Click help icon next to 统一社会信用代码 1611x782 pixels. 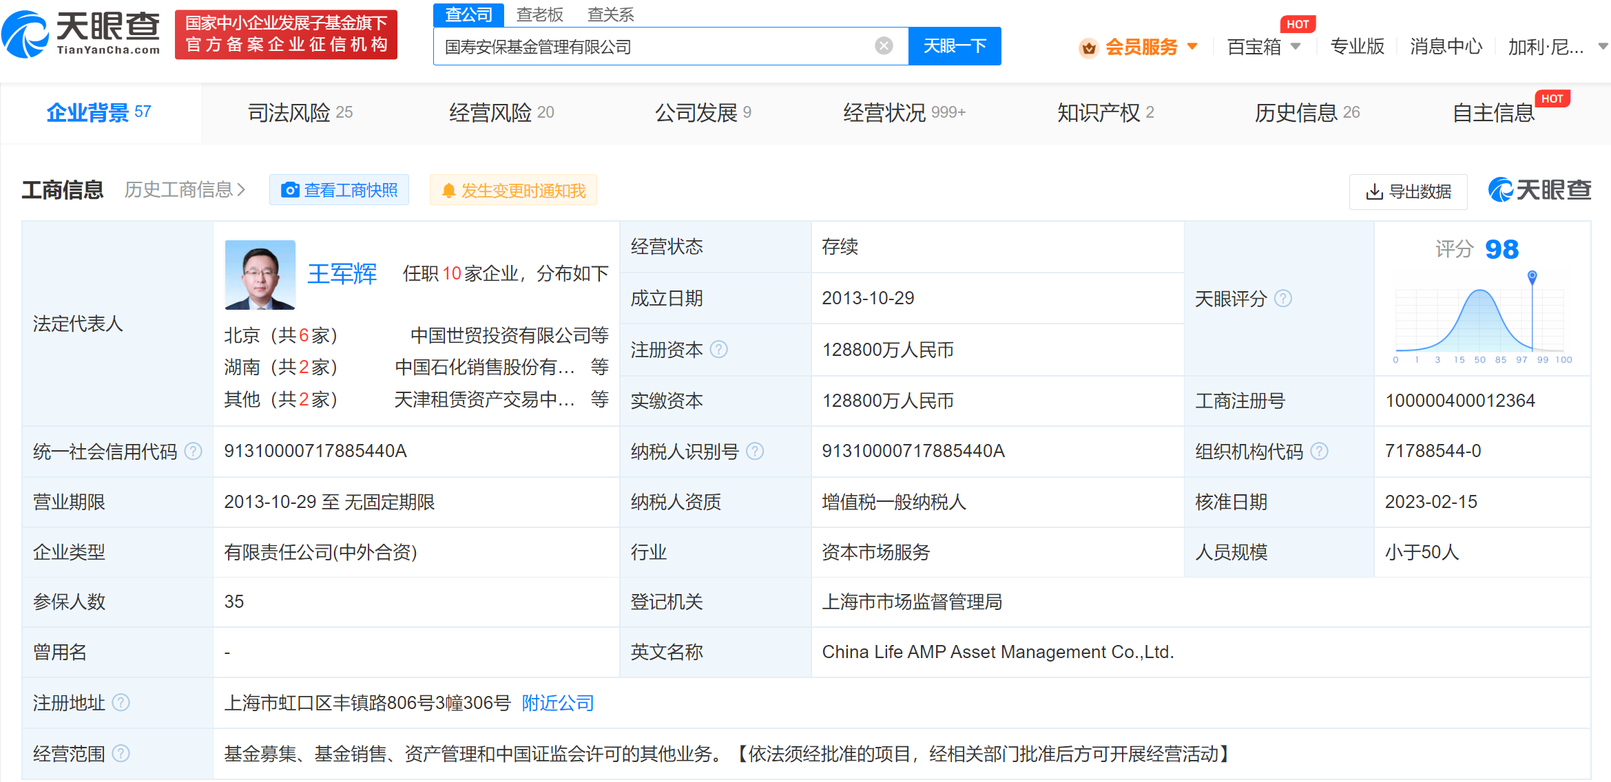tap(194, 451)
